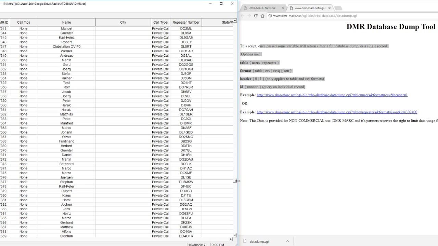Open repeaters json example link
Image resolution: width=438 pixels, height=246 pixels.
(337, 112)
